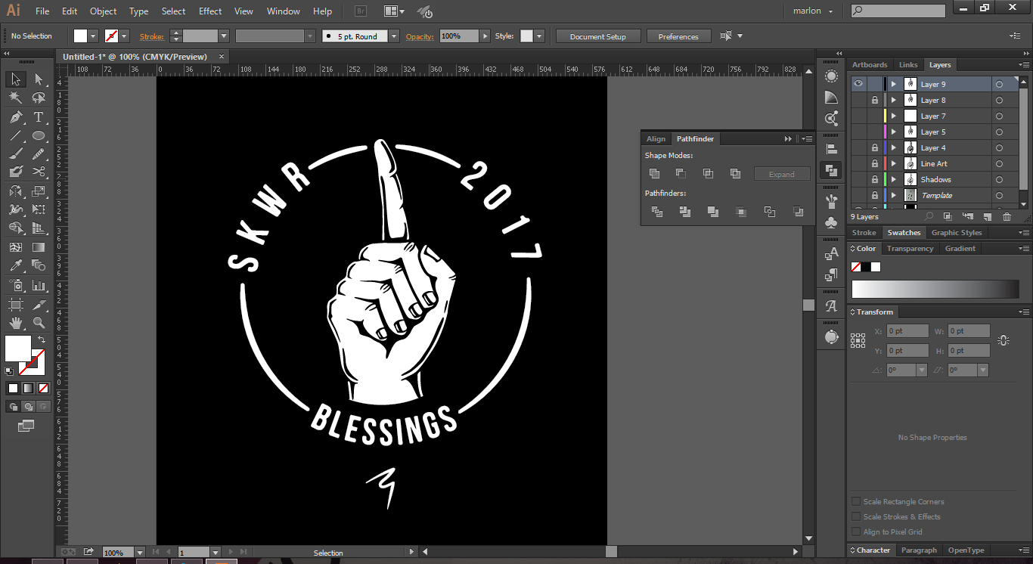
Task: Open the Object menu
Action: pos(103,11)
